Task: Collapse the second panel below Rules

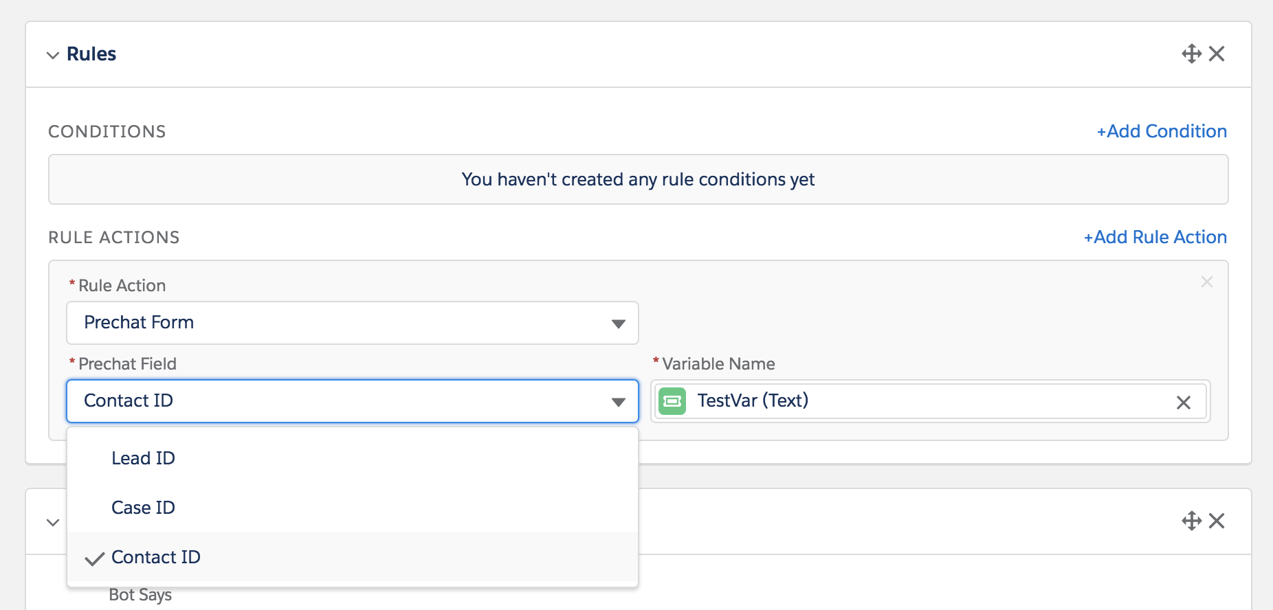Action: pos(53,522)
